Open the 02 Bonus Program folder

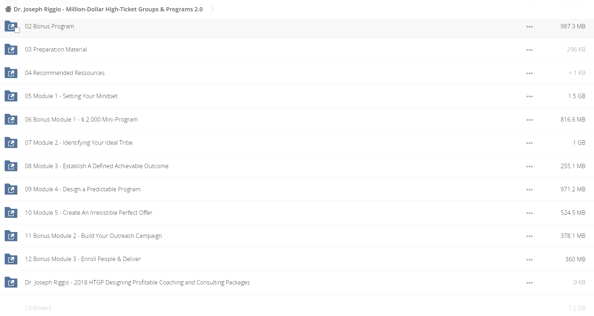(49, 26)
